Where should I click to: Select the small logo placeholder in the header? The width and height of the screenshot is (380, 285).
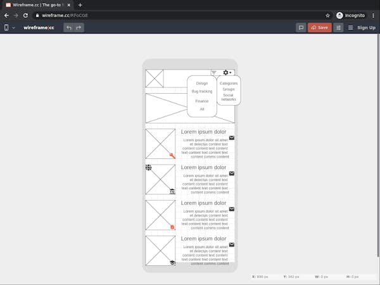click(155, 79)
